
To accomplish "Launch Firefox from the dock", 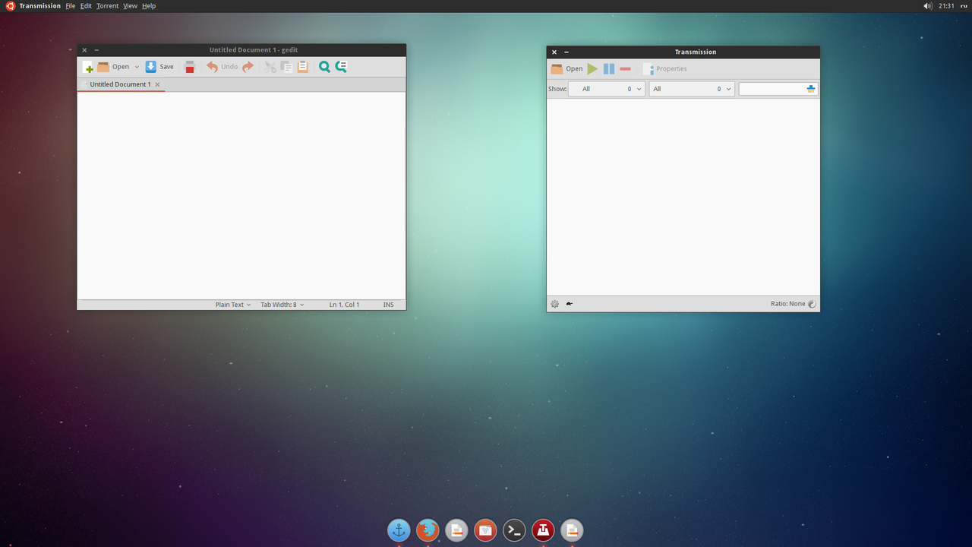I will click(428, 530).
